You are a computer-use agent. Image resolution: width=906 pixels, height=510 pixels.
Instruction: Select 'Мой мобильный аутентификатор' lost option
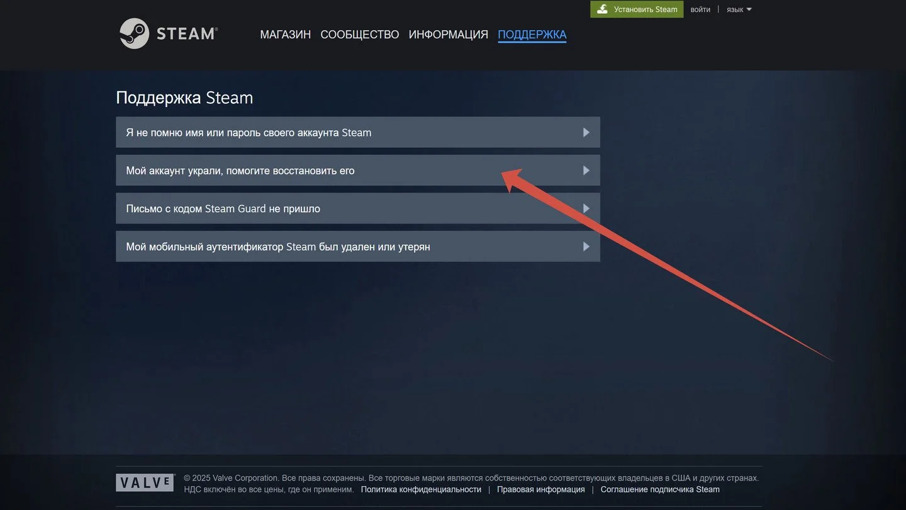[358, 246]
